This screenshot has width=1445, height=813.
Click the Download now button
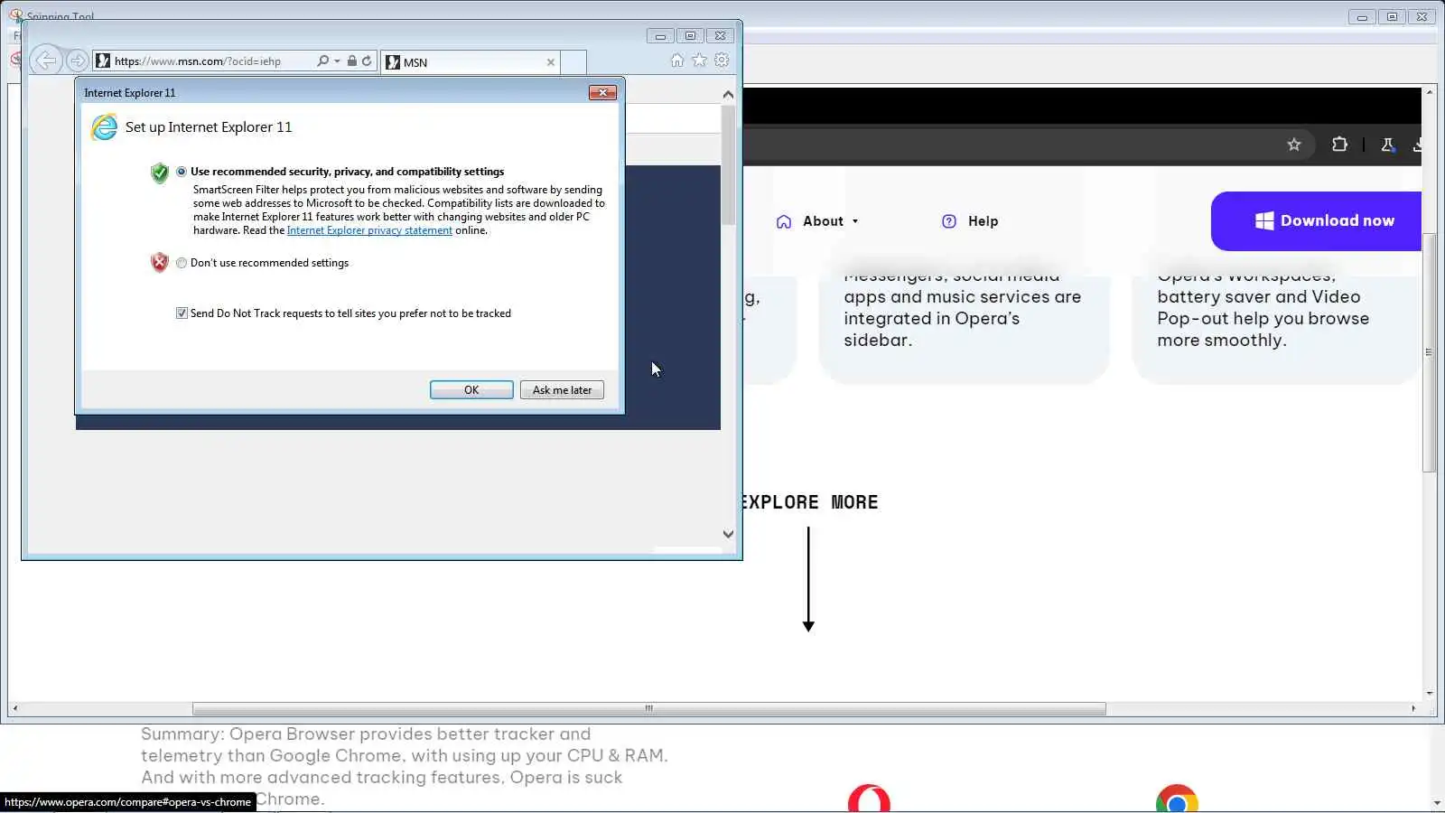1316,220
